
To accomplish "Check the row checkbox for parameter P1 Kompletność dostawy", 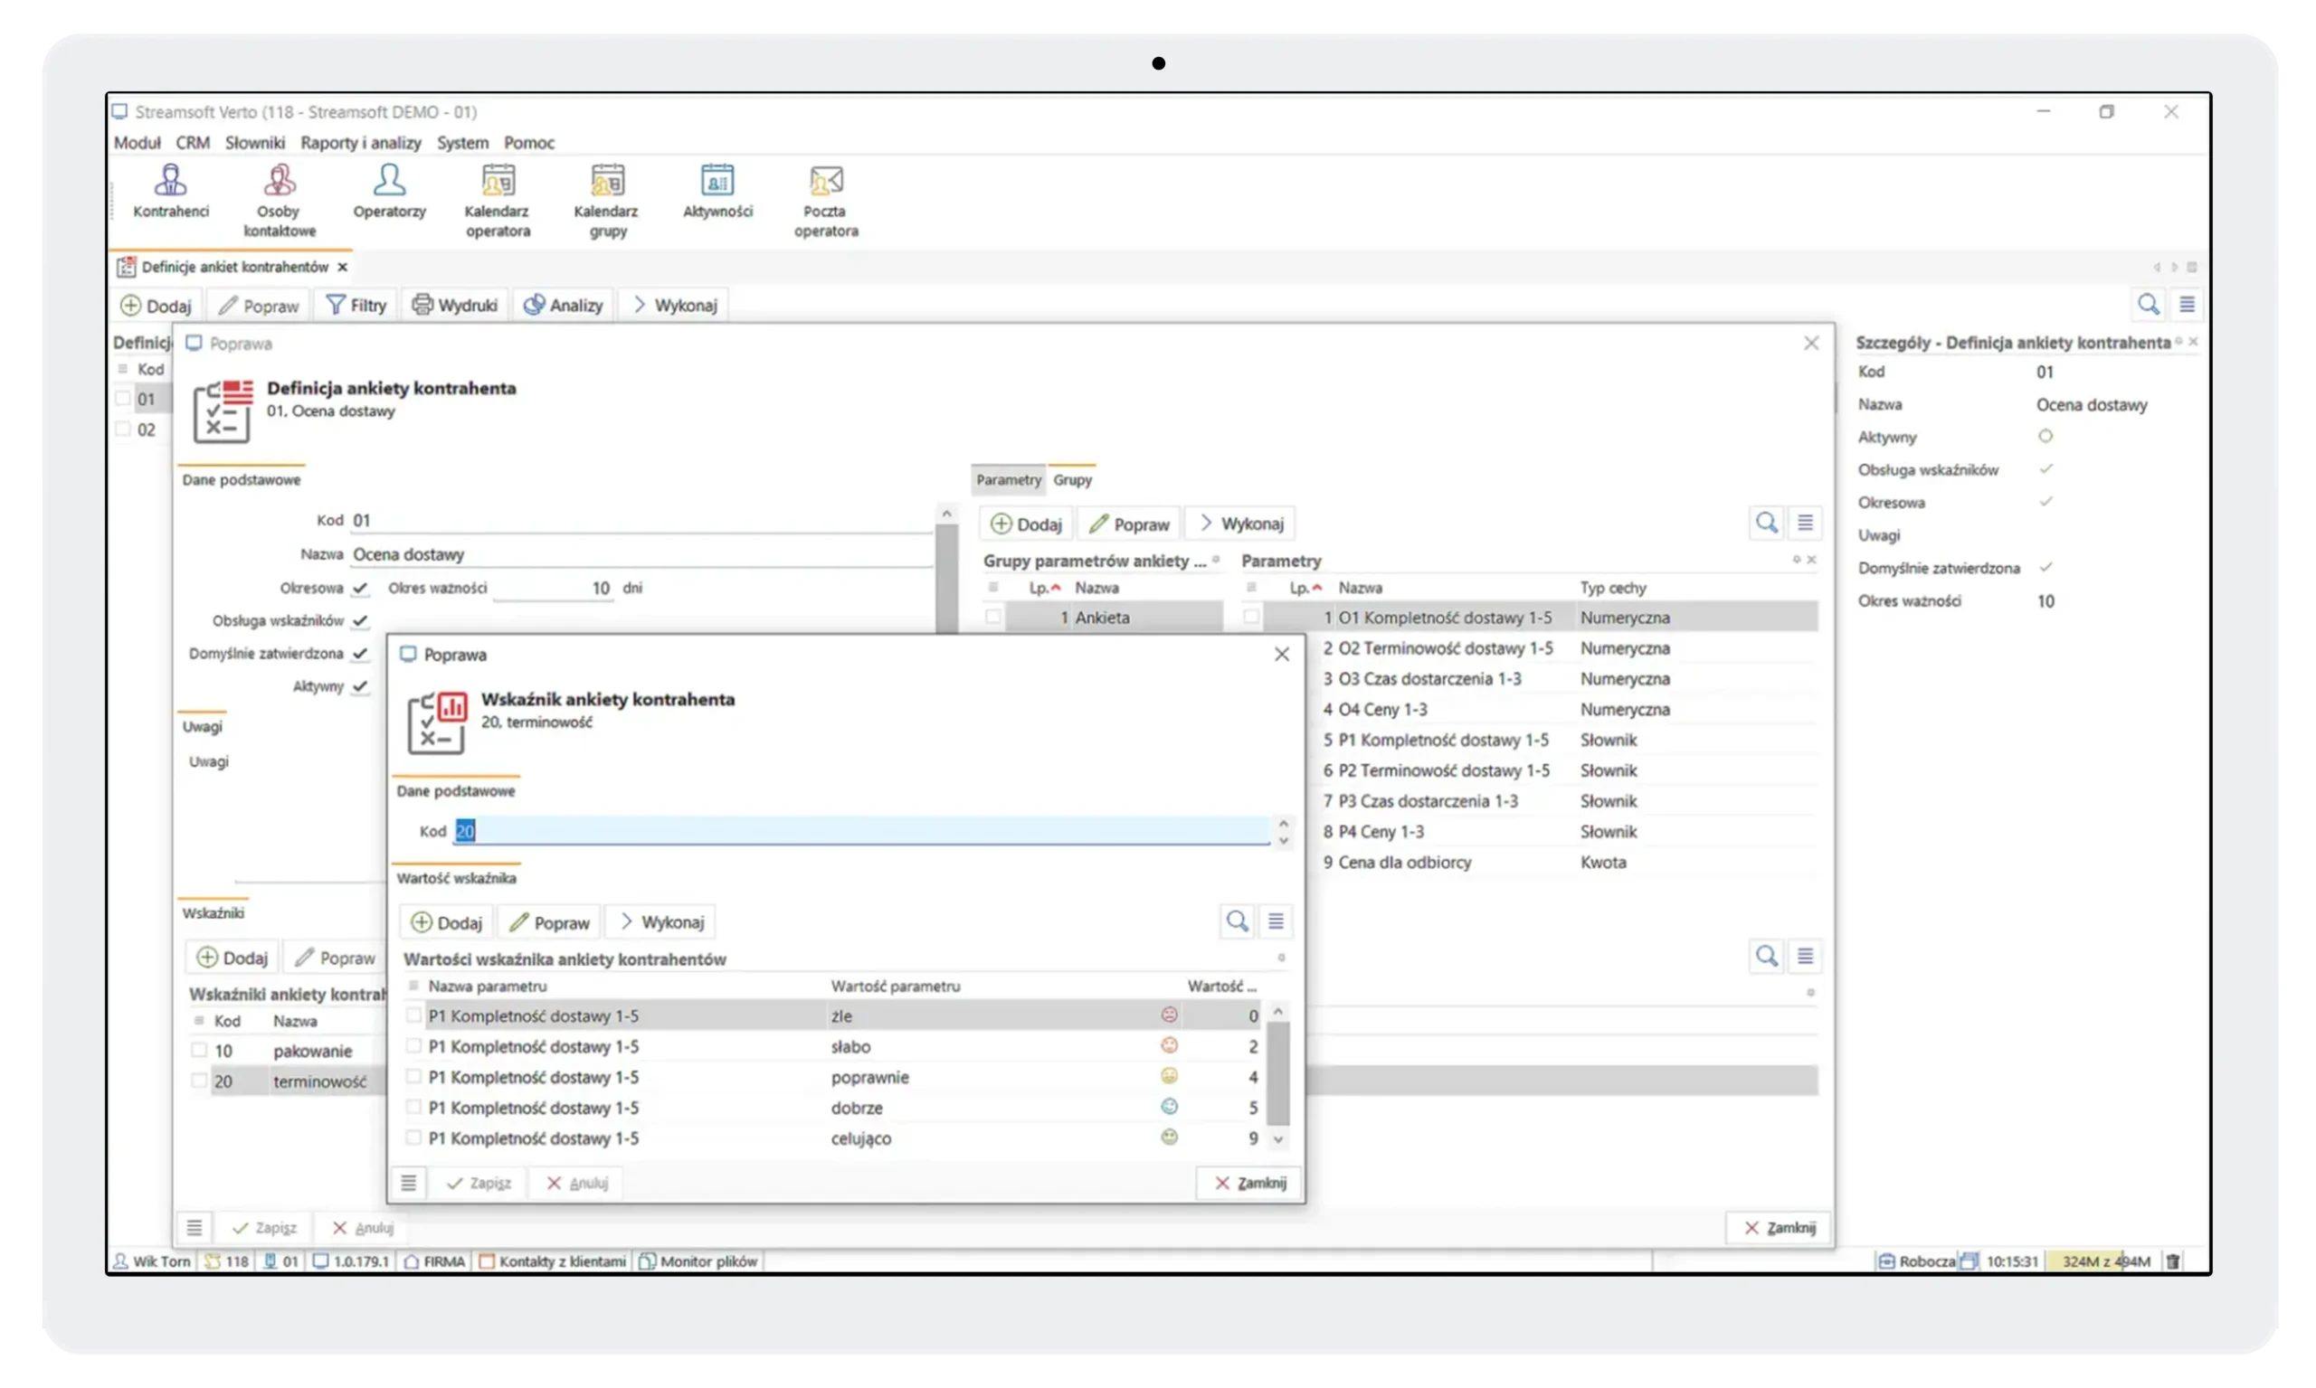I will (x=413, y=1015).
